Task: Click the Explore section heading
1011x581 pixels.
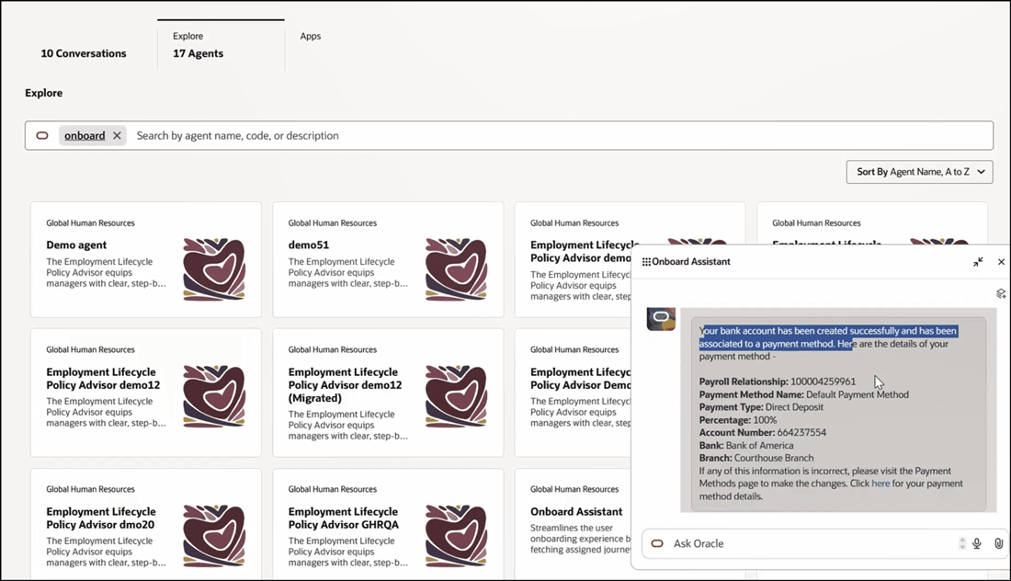Action: click(x=44, y=93)
